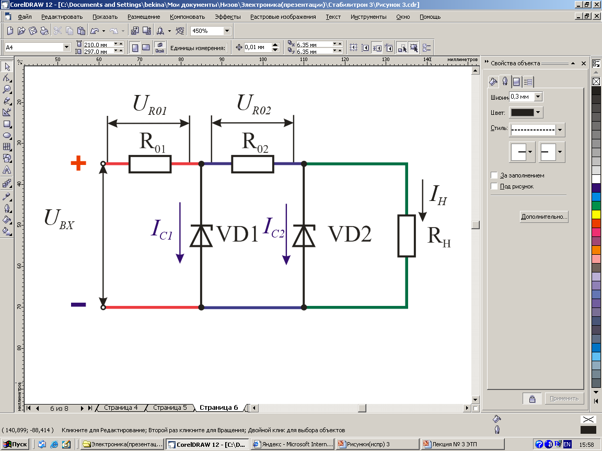Select the no-color X palette swatch

click(596, 81)
